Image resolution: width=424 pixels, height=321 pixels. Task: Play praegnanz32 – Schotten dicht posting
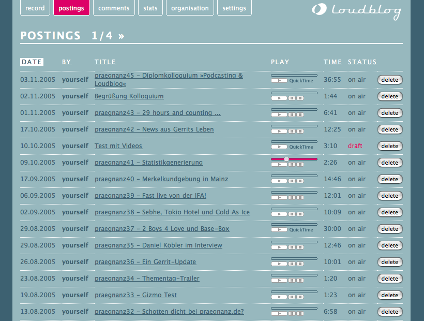279,313
